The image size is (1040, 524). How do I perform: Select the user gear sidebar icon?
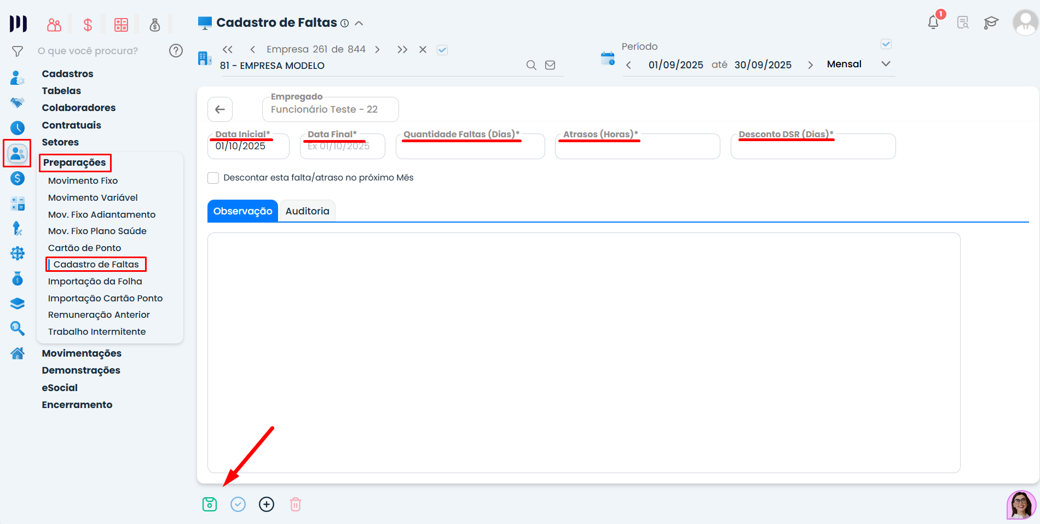(x=18, y=78)
